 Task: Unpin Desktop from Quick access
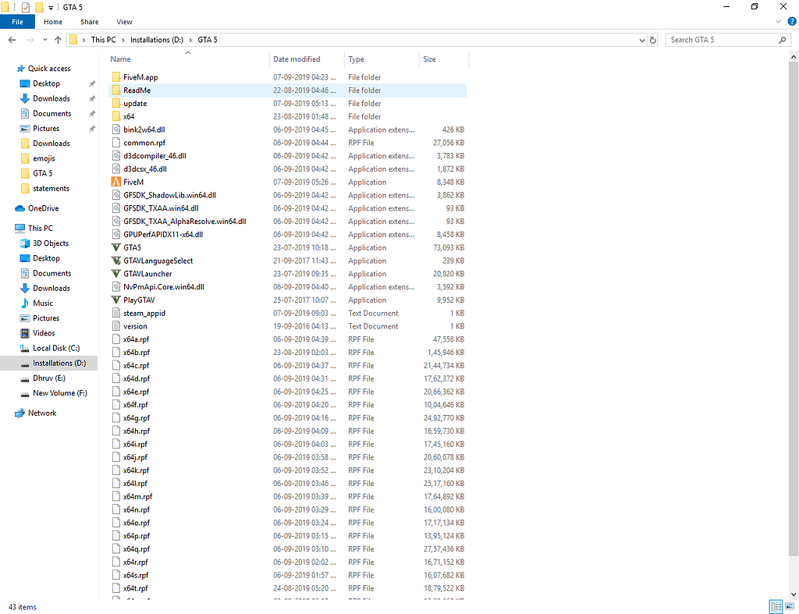pyautogui.click(x=91, y=83)
